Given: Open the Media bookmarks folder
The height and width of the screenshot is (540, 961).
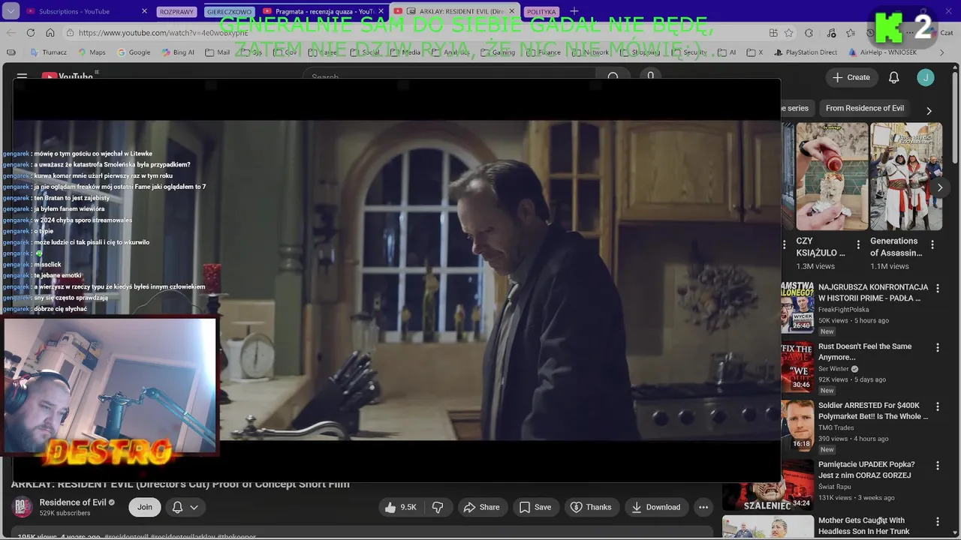Looking at the screenshot, I should pyautogui.click(x=405, y=52).
